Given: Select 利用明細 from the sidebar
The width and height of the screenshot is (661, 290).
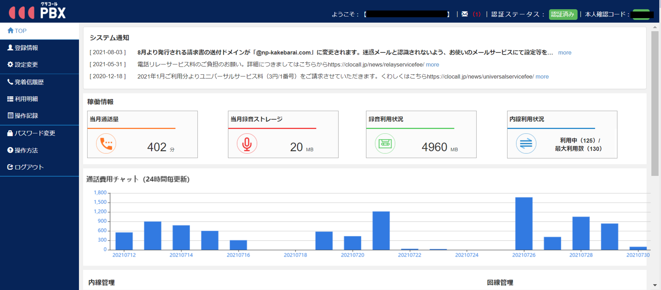Looking at the screenshot, I should coord(26,99).
